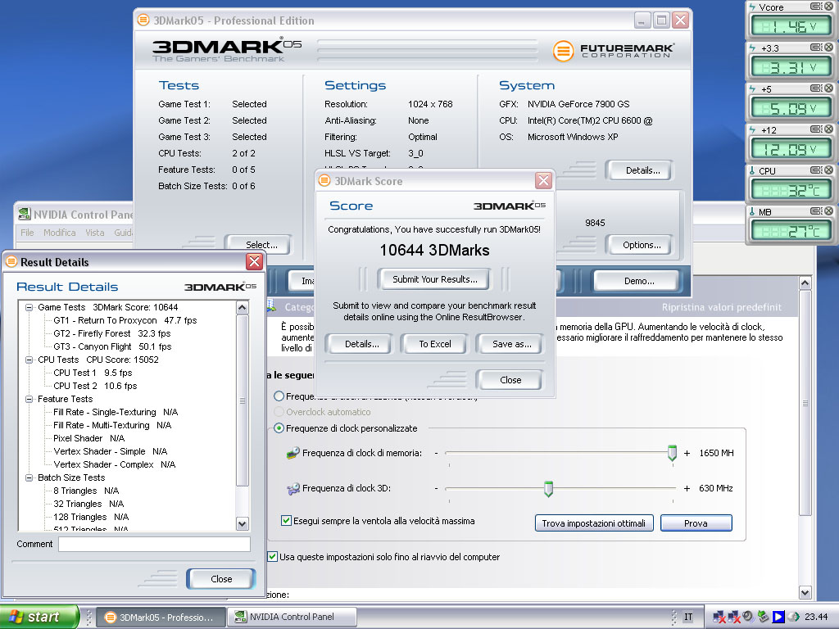Toggle 'Esegui sempre la ventola alla velocità massima'
Screen dimensions: 839x629
pyautogui.click(x=286, y=520)
